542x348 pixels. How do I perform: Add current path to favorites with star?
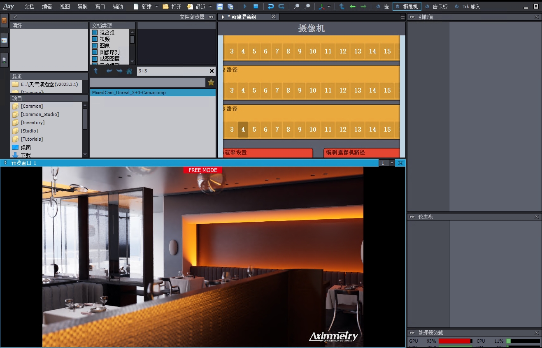(x=211, y=82)
